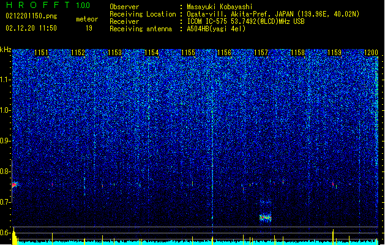Click antenna value A504HB(yagi 4el)
385x245 pixels.
pyautogui.click(x=216, y=29)
